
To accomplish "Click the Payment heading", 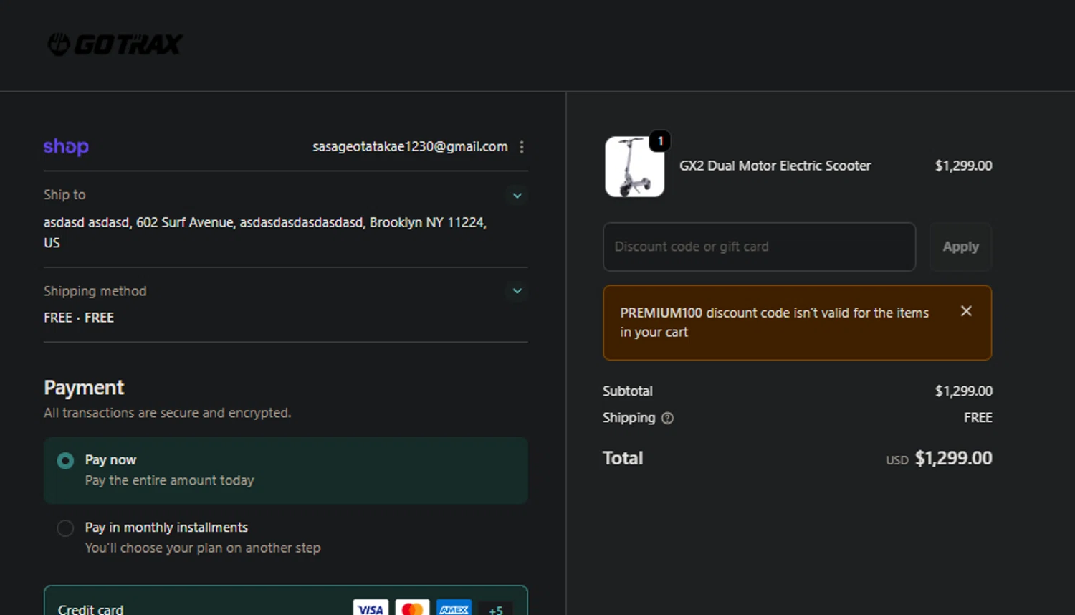I will pyautogui.click(x=84, y=388).
